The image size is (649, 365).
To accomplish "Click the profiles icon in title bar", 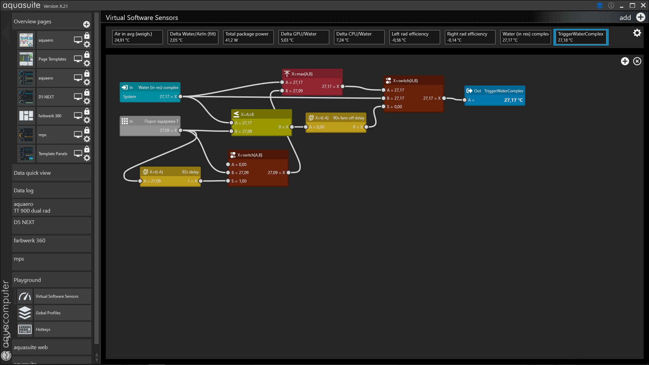I will pos(600,5).
